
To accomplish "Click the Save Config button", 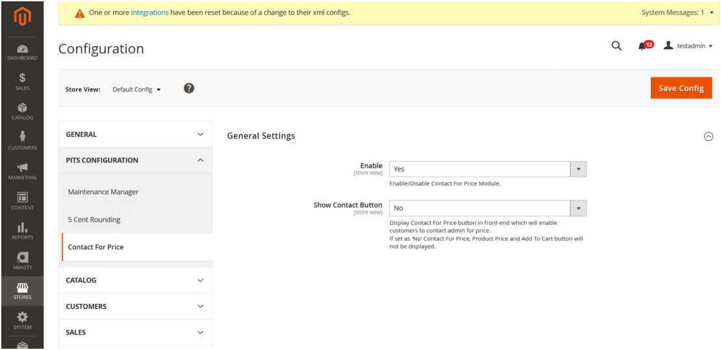I will [x=681, y=88].
